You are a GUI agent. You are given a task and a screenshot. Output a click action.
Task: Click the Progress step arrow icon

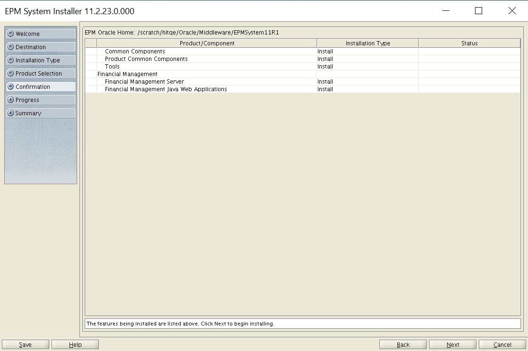tap(11, 100)
